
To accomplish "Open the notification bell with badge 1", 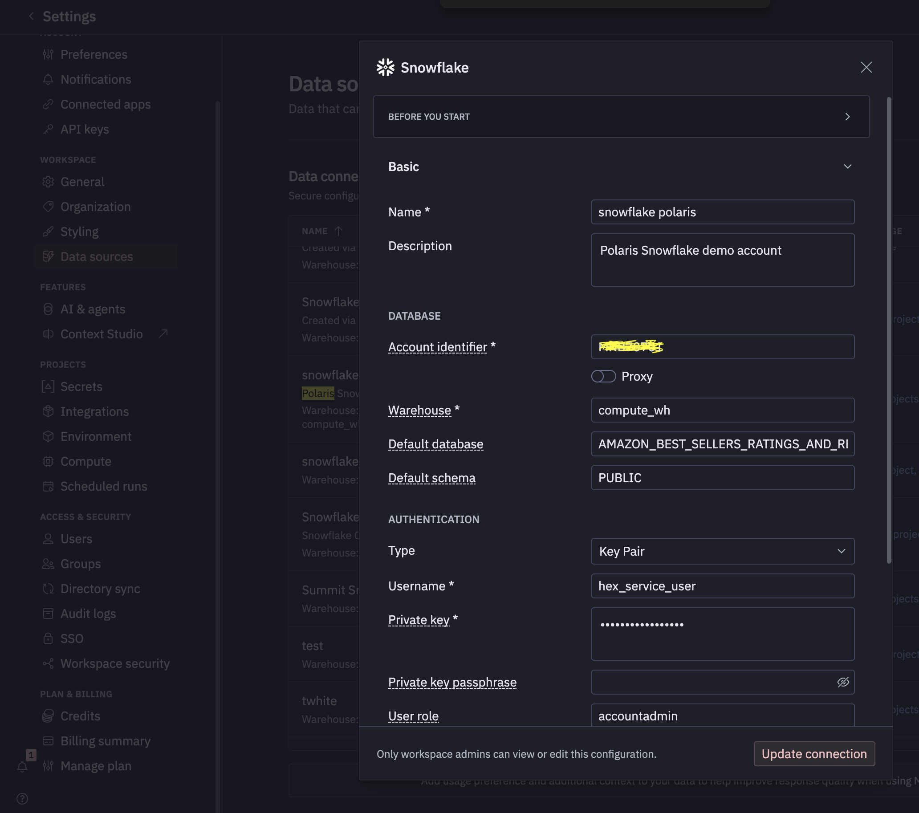I will tap(22, 767).
